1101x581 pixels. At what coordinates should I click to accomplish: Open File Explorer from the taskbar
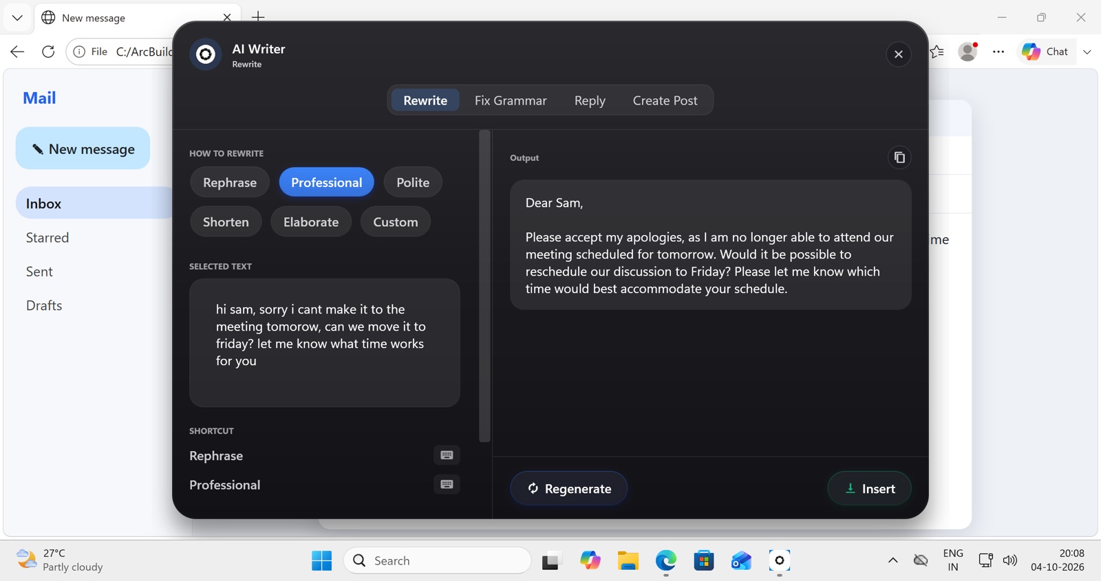(x=628, y=560)
